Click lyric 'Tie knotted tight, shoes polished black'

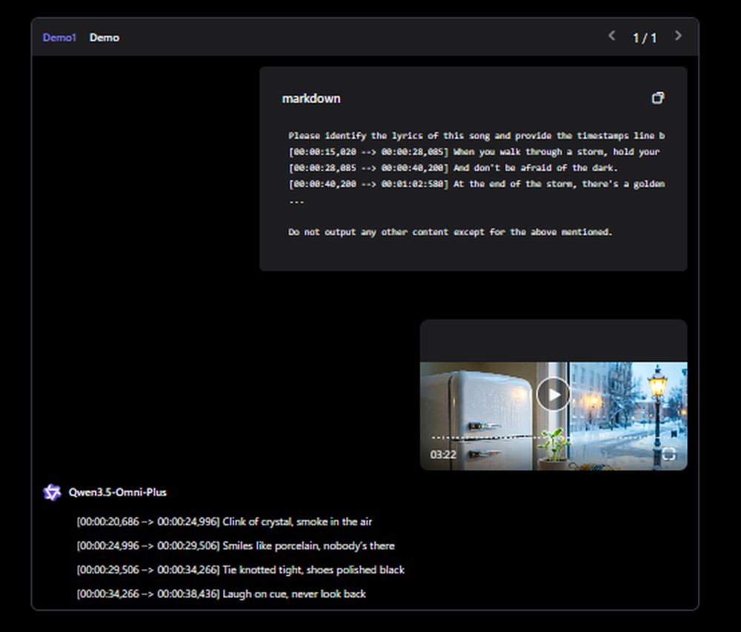click(x=239, y=570)
